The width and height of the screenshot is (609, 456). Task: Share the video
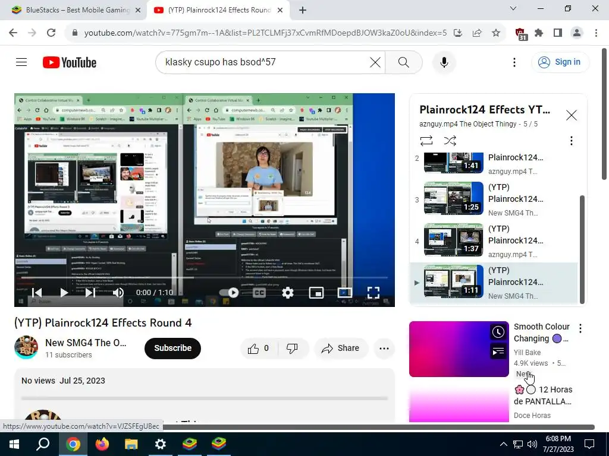point(340,348)
